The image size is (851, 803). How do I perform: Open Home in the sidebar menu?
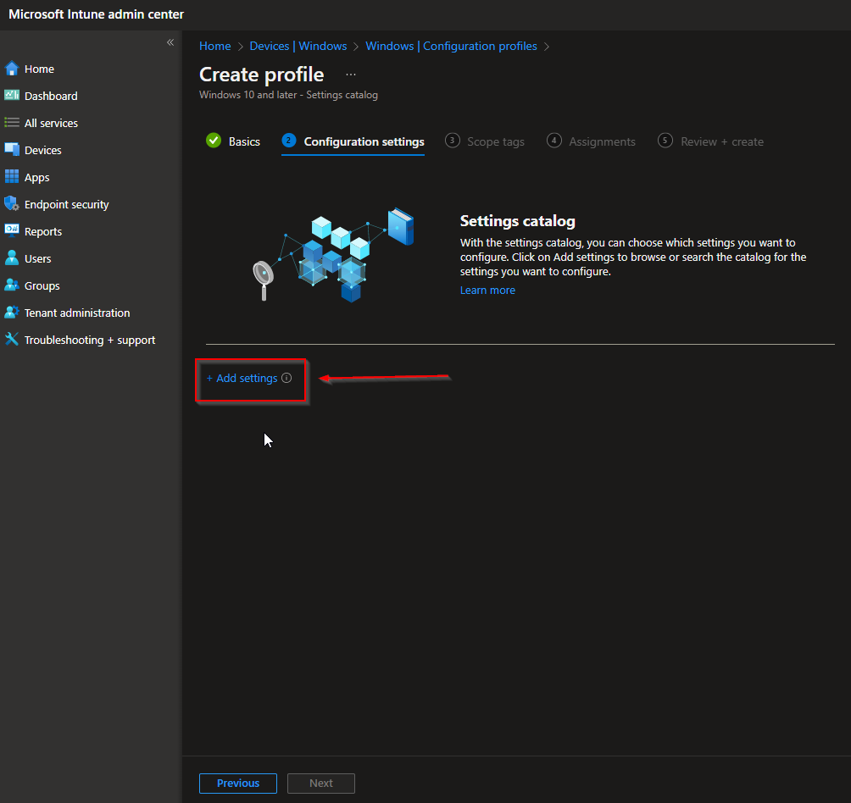39,69
